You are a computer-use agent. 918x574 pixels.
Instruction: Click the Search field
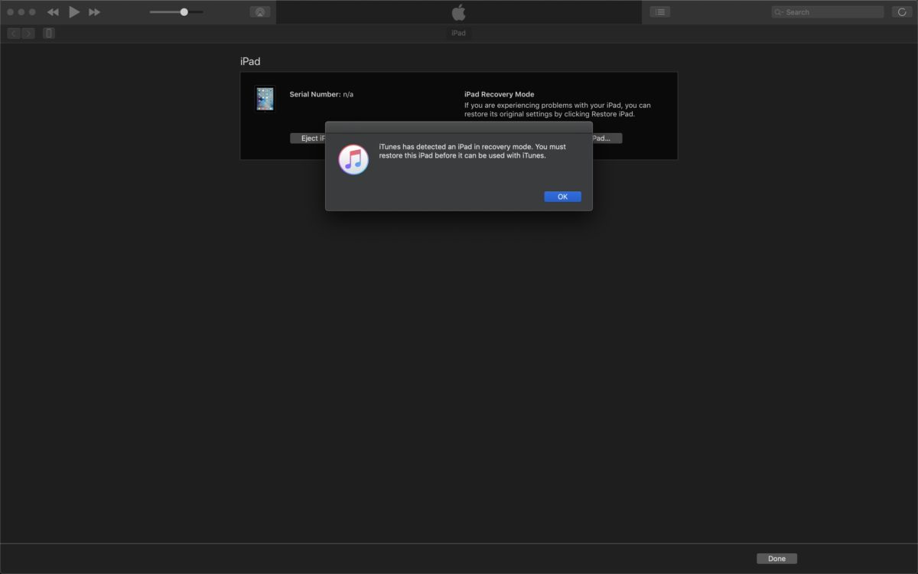(827, 12)
